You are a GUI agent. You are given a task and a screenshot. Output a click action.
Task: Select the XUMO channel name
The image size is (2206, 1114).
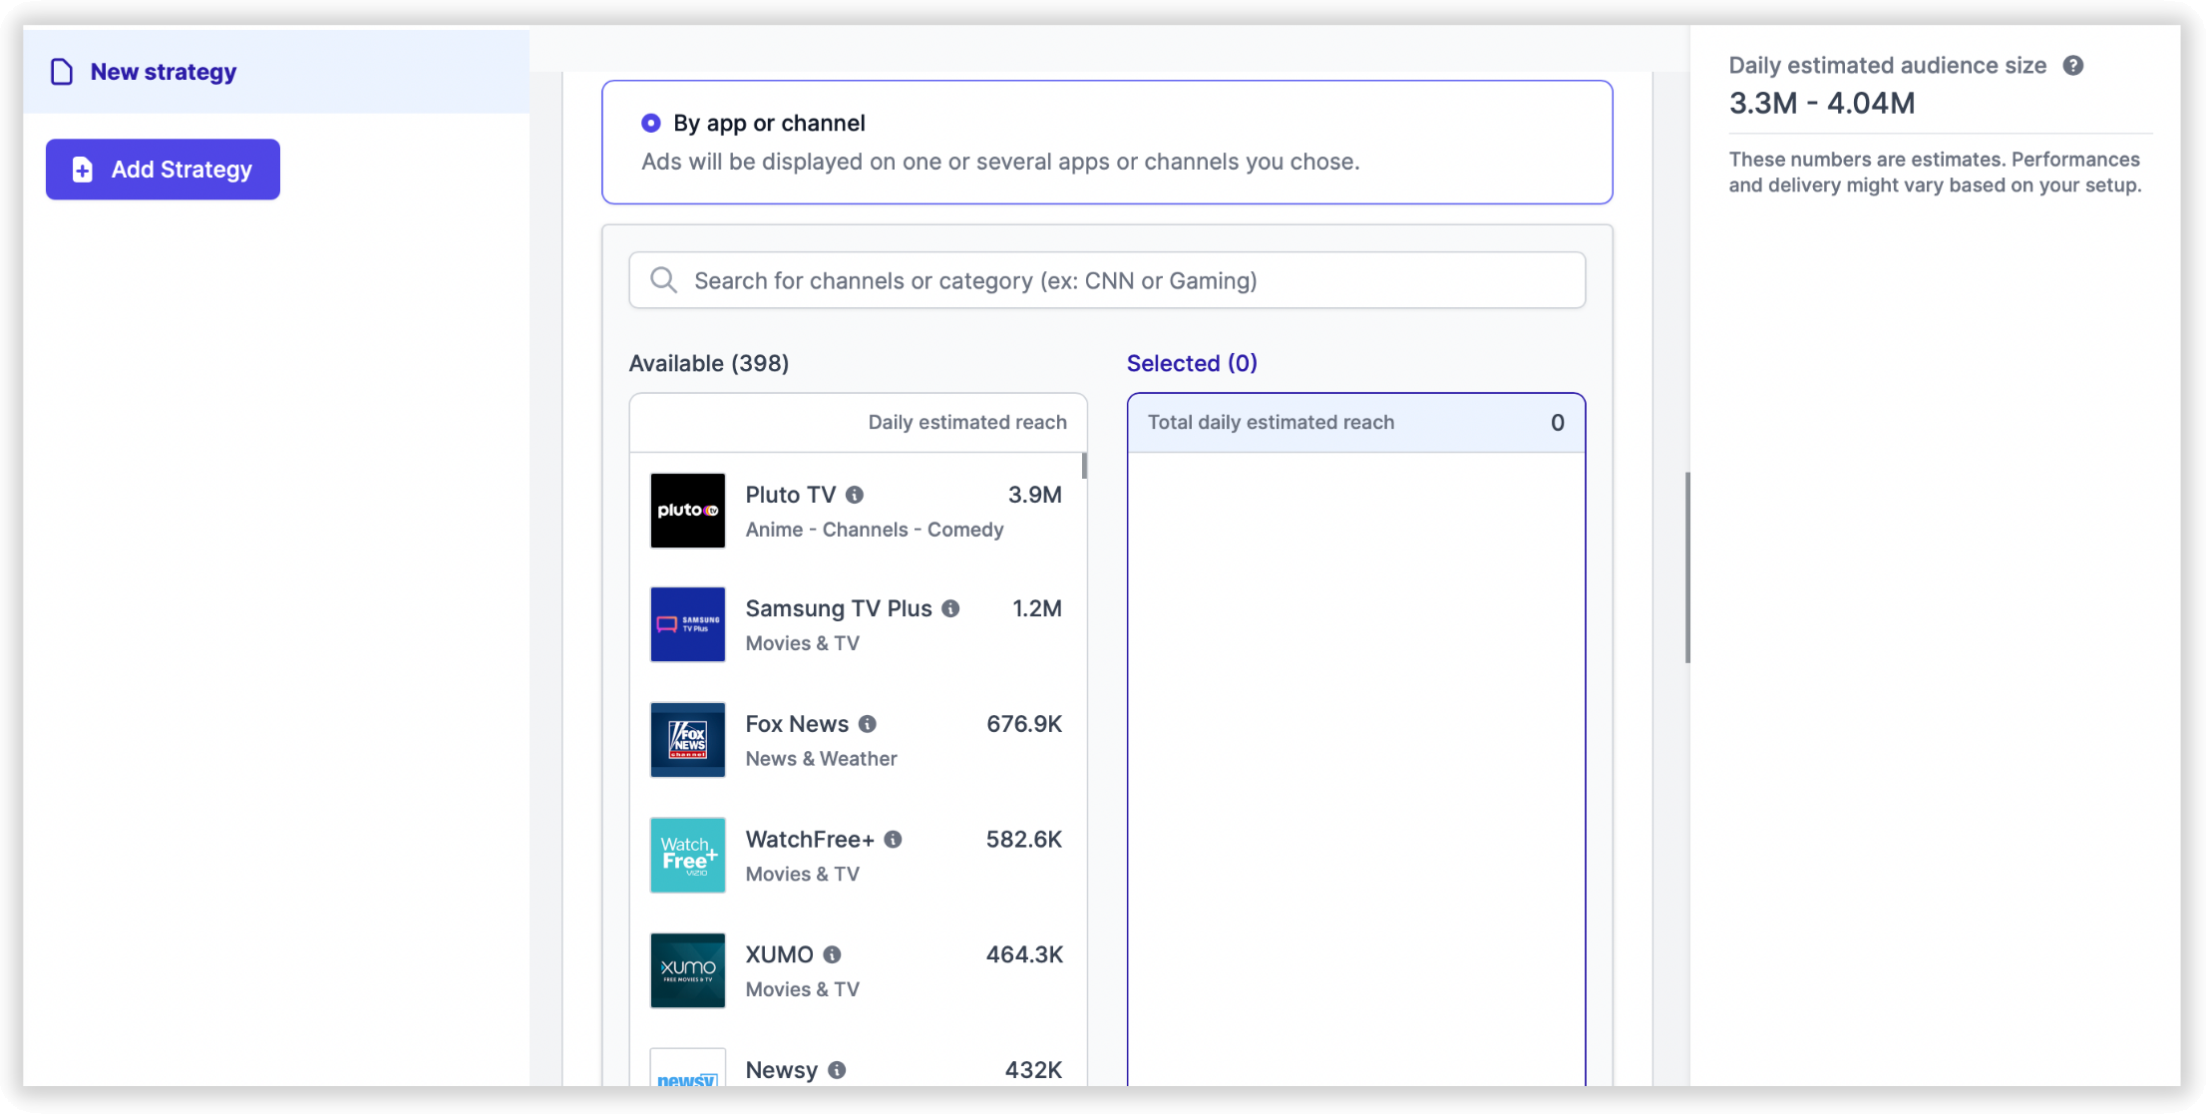click(x=780, y=954)
